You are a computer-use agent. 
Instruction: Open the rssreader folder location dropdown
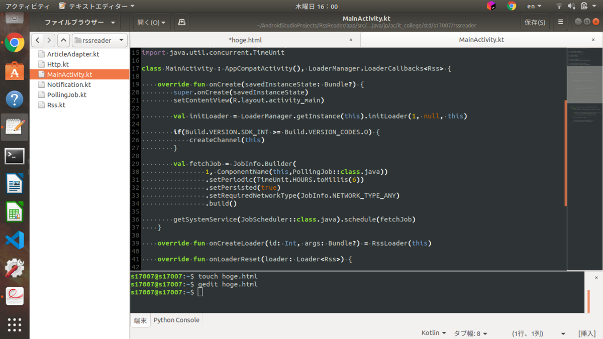[100, 40]
